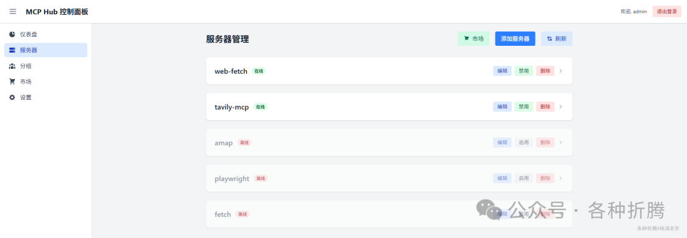This screenshot has height=238, width=687.
Task: Edit the amap server
Action: (502, 143)
